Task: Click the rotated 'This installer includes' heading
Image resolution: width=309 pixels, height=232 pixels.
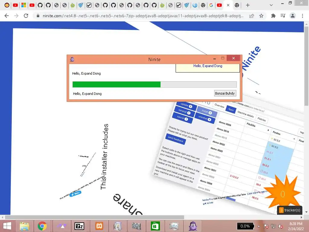Action: (104, 157)
